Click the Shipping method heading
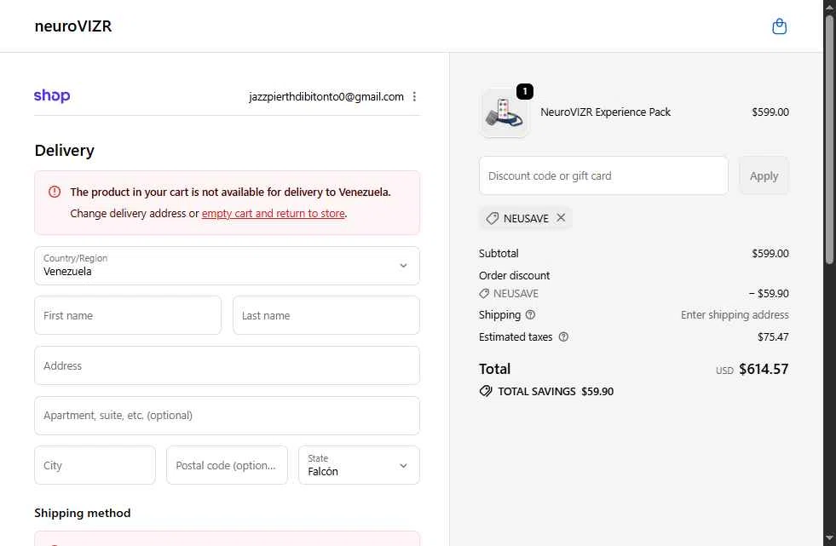Image resolution: width=836 pixels, height=546 pixels. pyautogui.click(x=82, y=513)
